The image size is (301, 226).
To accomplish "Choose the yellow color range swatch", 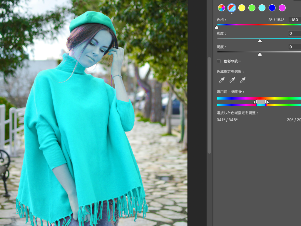I will 242,8.
